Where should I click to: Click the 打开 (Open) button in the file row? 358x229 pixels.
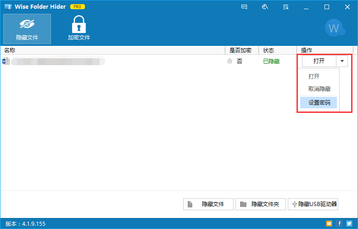319,61
